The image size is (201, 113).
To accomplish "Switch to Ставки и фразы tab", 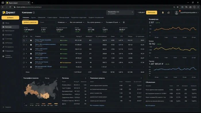I will point(52,17).
